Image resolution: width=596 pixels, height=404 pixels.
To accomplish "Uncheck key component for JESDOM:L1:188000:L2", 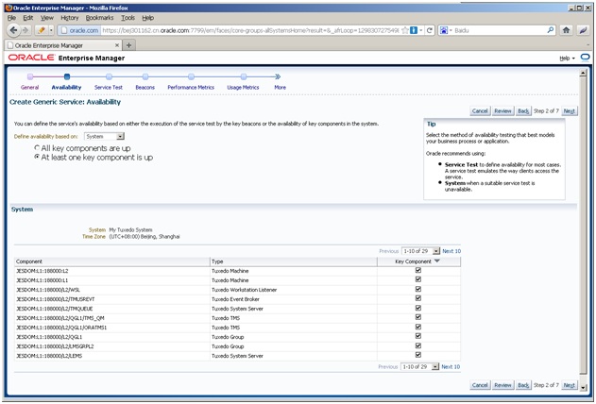I will click(418, 270).
